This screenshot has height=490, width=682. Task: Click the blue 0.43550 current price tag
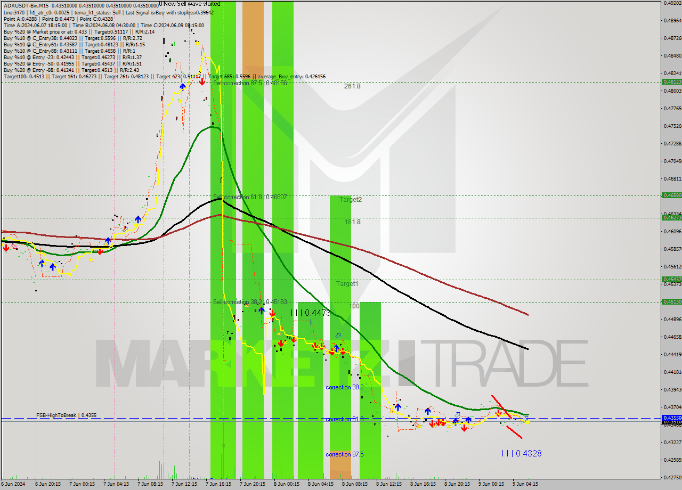click(x=671, y=418)
